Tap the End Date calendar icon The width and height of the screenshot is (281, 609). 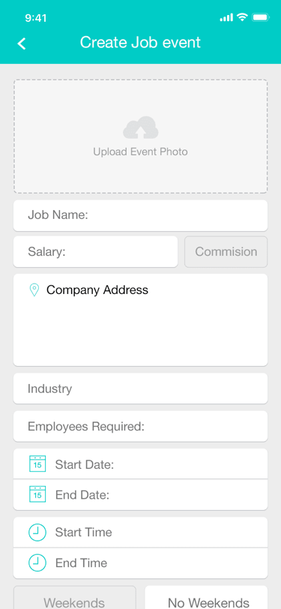37,494
